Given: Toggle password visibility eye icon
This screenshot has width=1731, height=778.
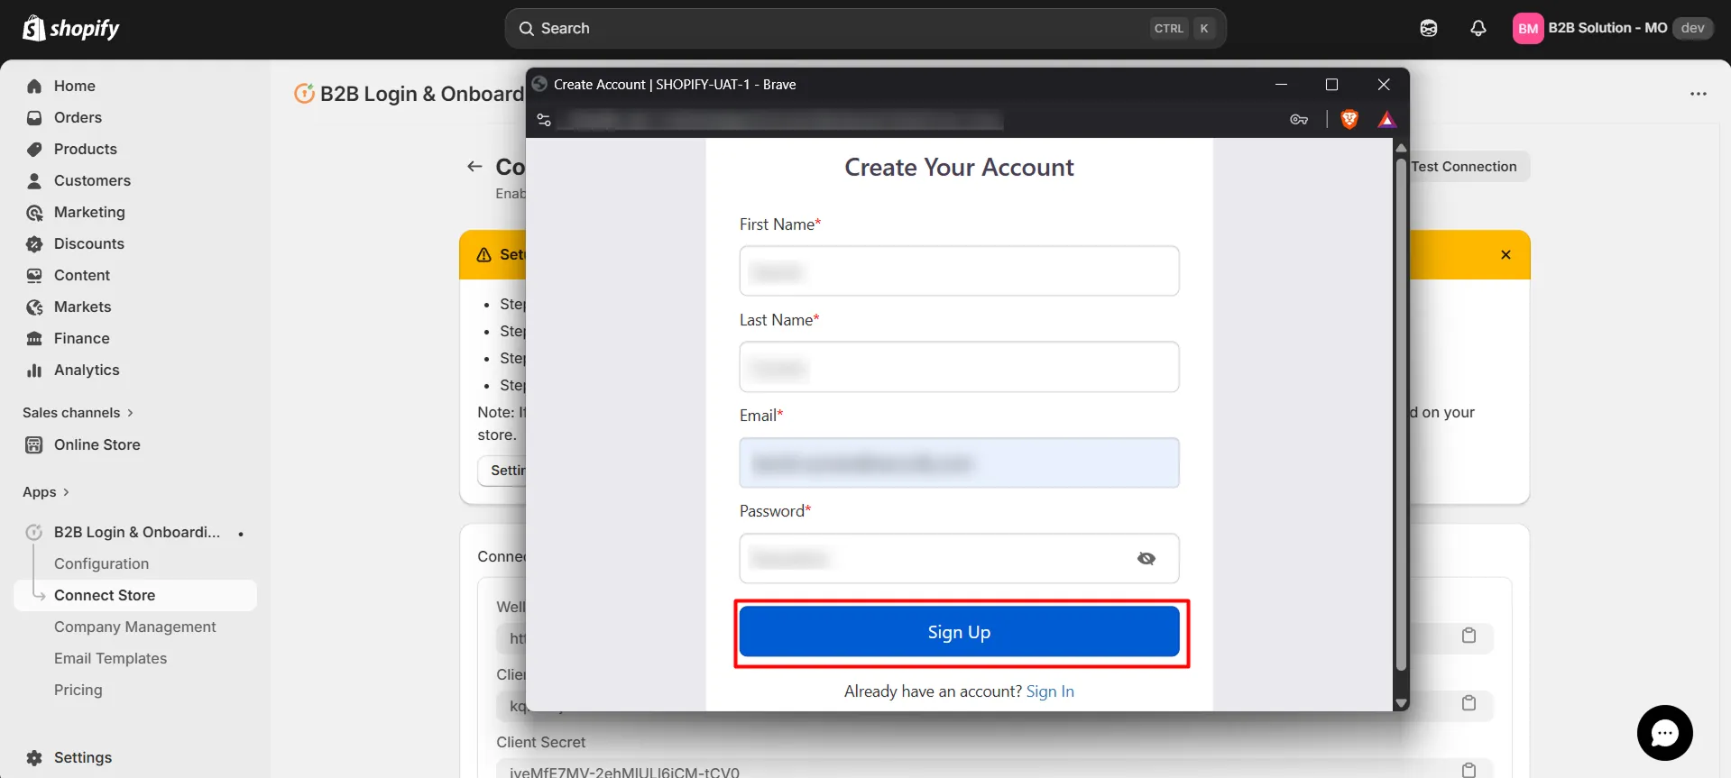Looking at the screenshot, I should (1146, 559).
